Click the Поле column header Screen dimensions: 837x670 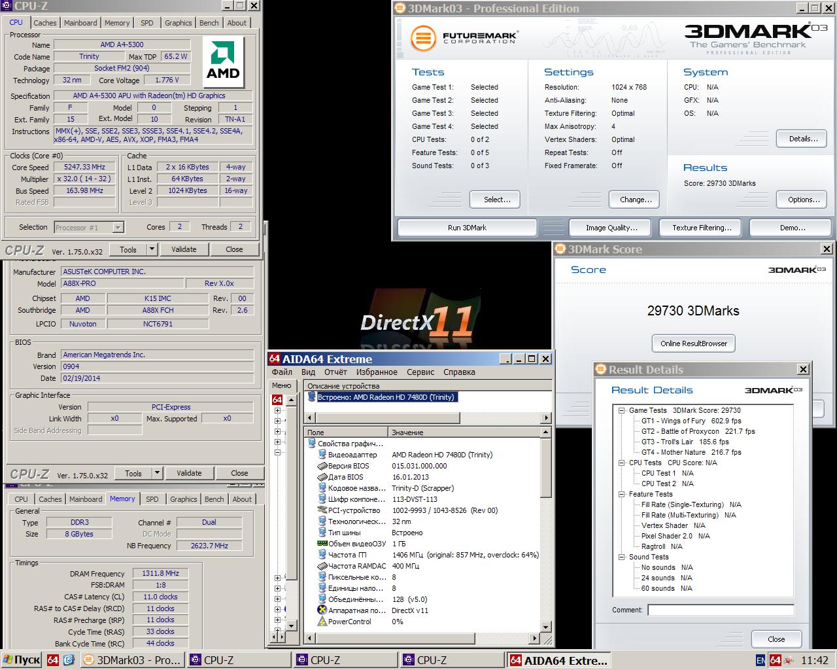pos(346,432)
